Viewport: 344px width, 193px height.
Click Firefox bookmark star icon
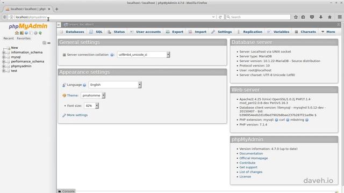coord(296,17)
